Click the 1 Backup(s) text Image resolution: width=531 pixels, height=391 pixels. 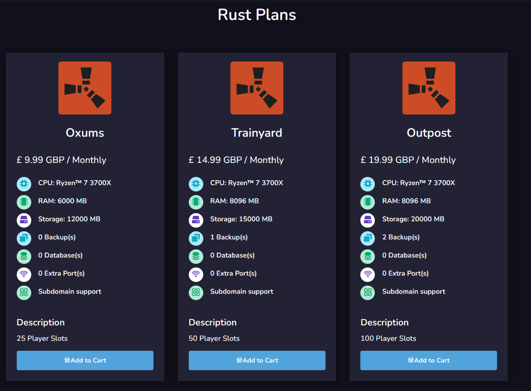229,237
